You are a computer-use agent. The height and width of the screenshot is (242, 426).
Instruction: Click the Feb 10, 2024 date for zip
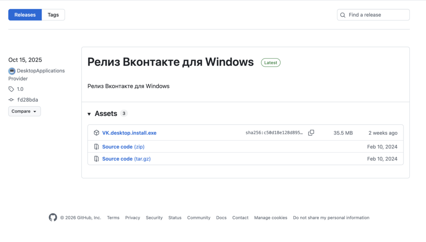[x=382, y=147]
